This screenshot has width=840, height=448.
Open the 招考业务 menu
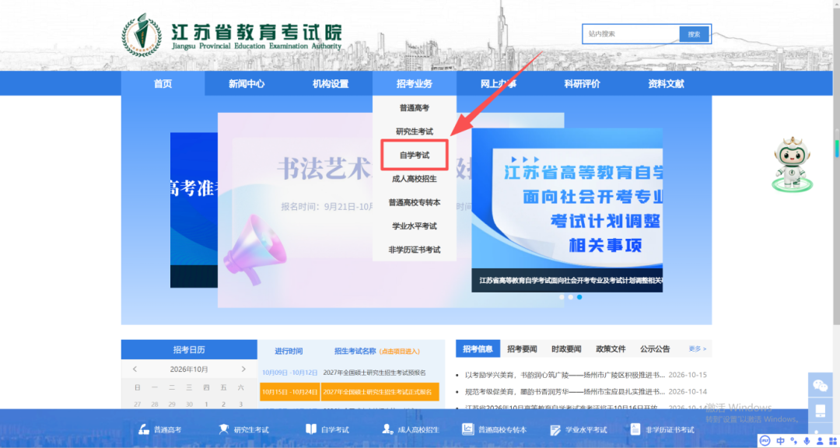pos(415,83)
